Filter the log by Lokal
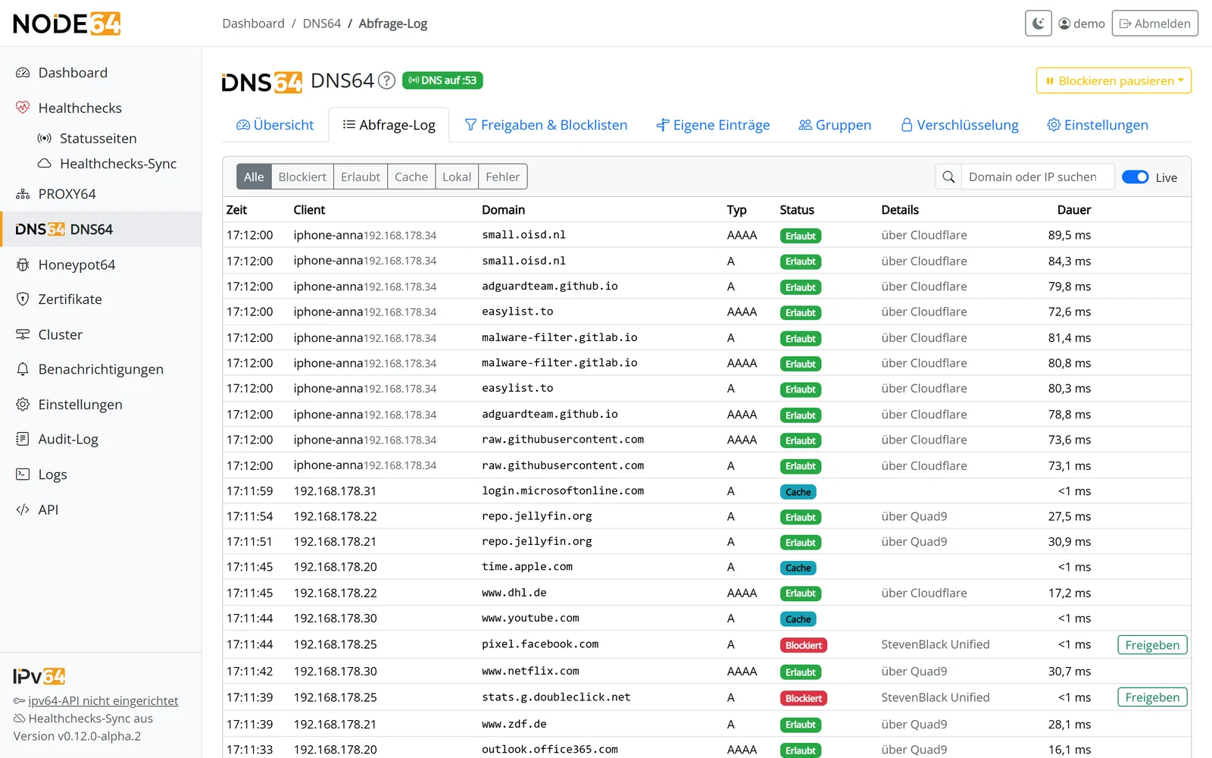Screen dimensions: 1212x758 click(457, 177)
